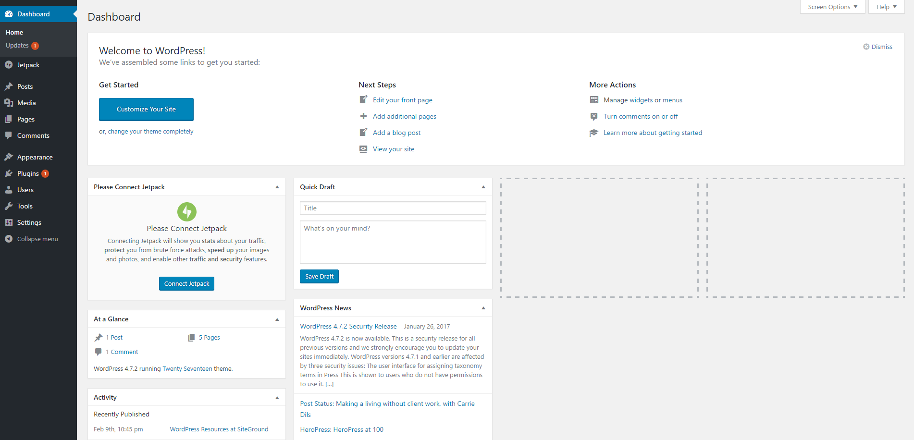Focus the What's on your mind textarea
This screenshot has height=440, width=914.
click(x=393, y=242)
